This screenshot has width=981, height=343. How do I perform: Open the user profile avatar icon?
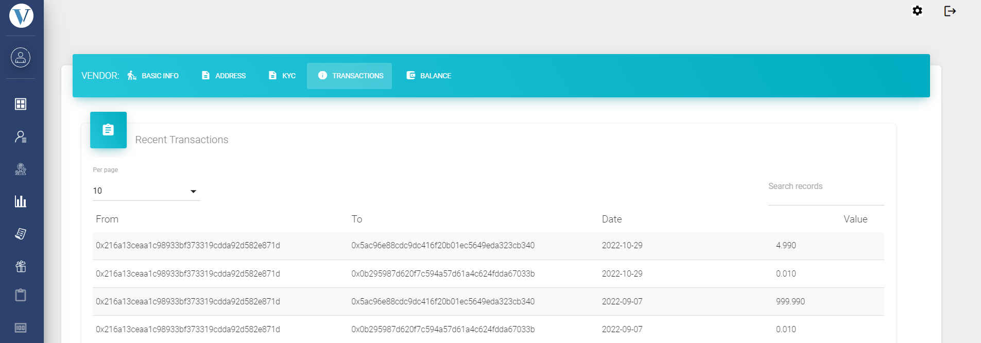pos(21,57)
